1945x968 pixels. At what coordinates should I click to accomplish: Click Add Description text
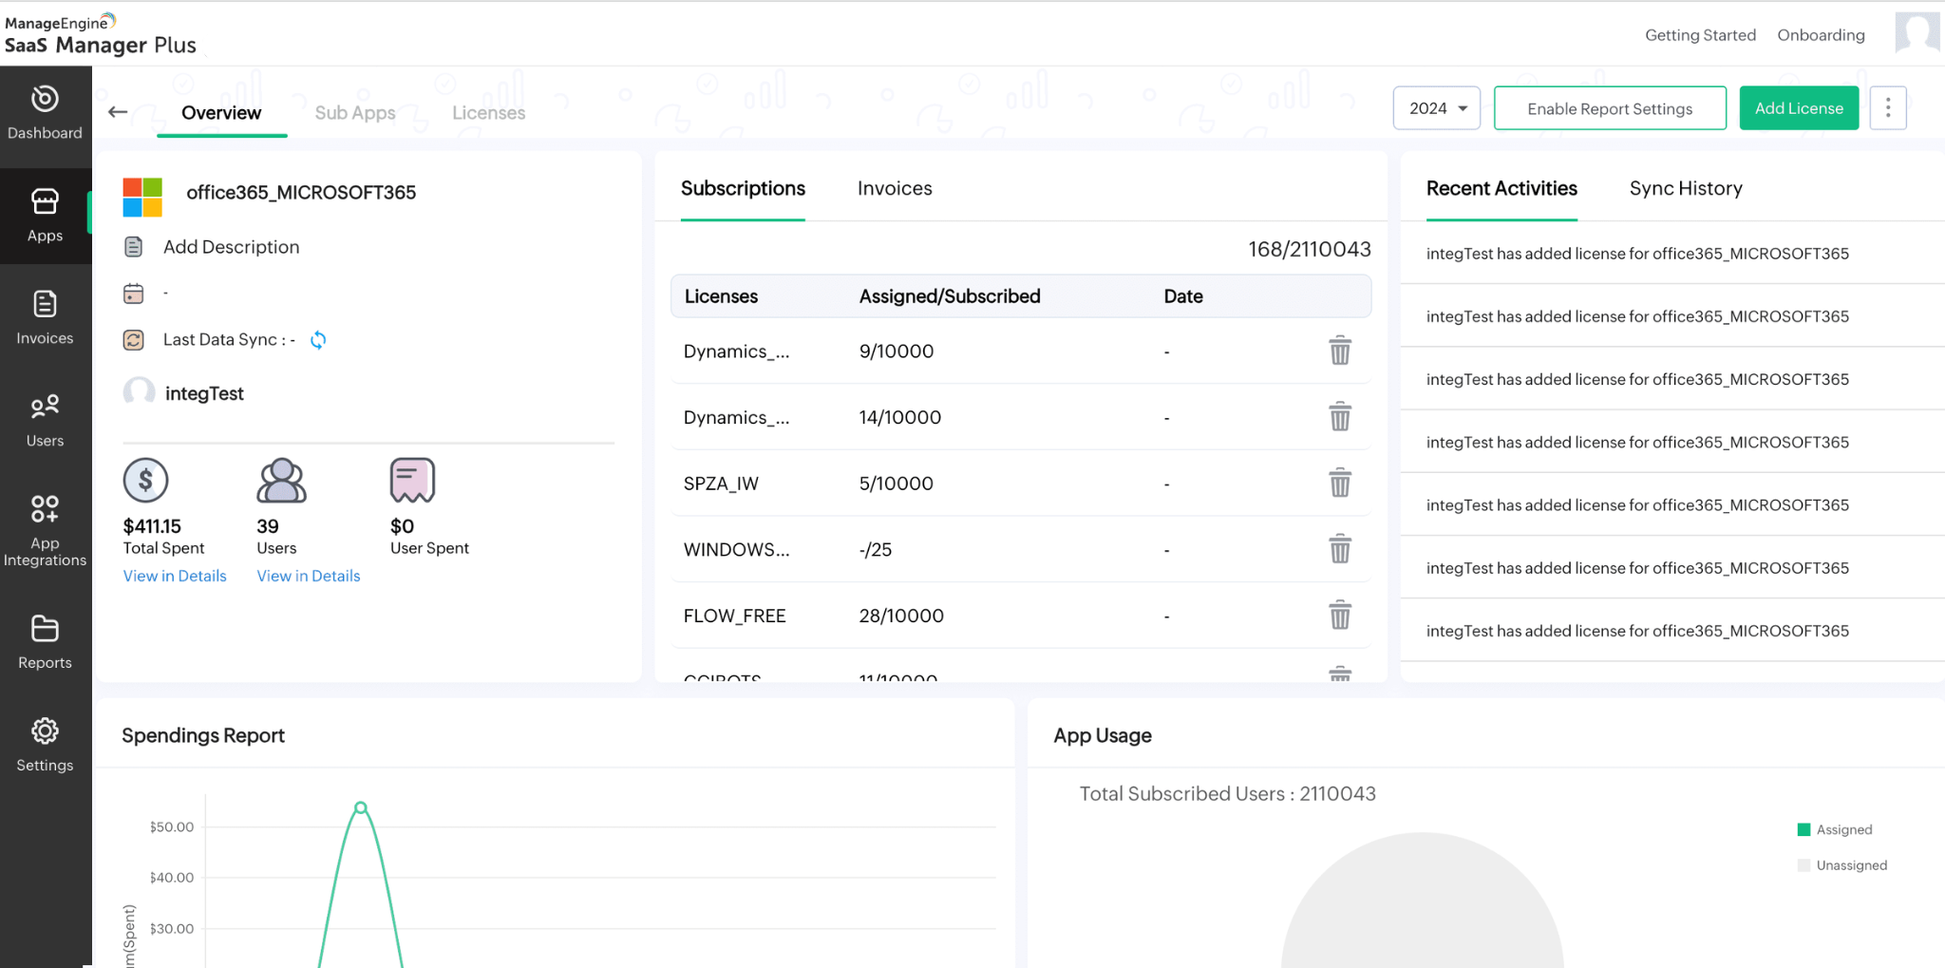pos(231,247)
